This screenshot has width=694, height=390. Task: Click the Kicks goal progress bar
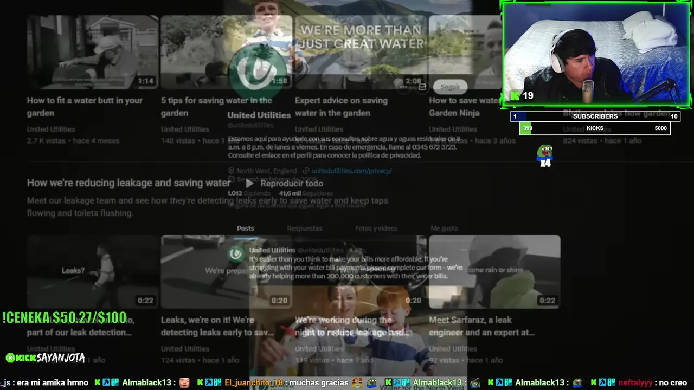click(x=595, y=128)
